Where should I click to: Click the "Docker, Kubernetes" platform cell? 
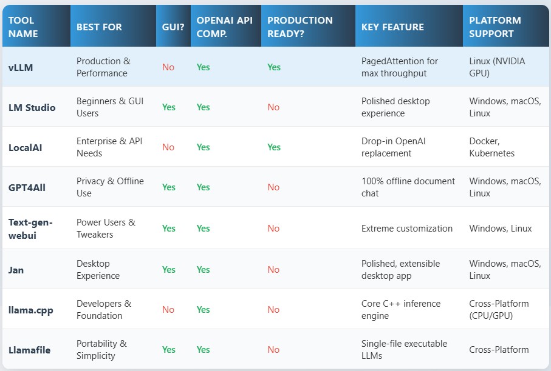(491, 147)
